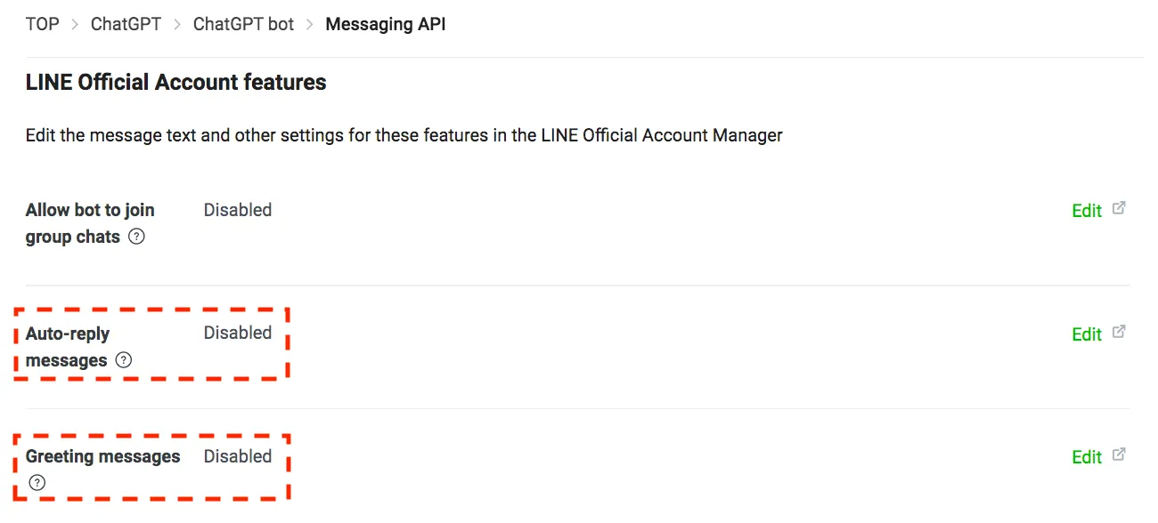Click the LINE Official Account features heading
Screen dimensions: 1158x523
175,83
